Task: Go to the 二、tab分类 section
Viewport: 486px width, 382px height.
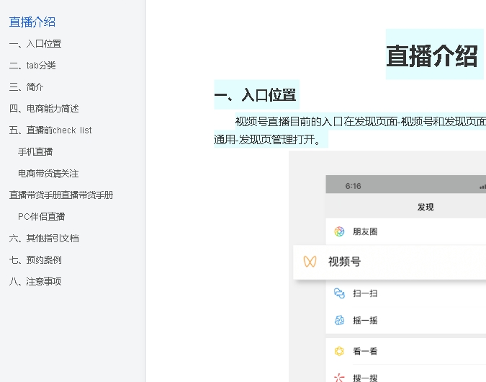Action: click(32, 66)
